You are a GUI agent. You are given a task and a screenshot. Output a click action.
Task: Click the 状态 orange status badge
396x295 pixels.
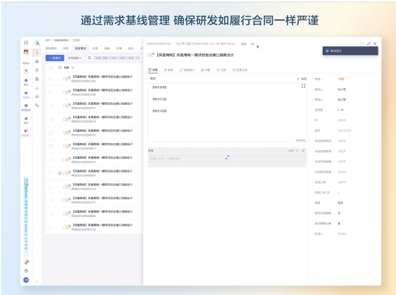[x=342, y=79]
